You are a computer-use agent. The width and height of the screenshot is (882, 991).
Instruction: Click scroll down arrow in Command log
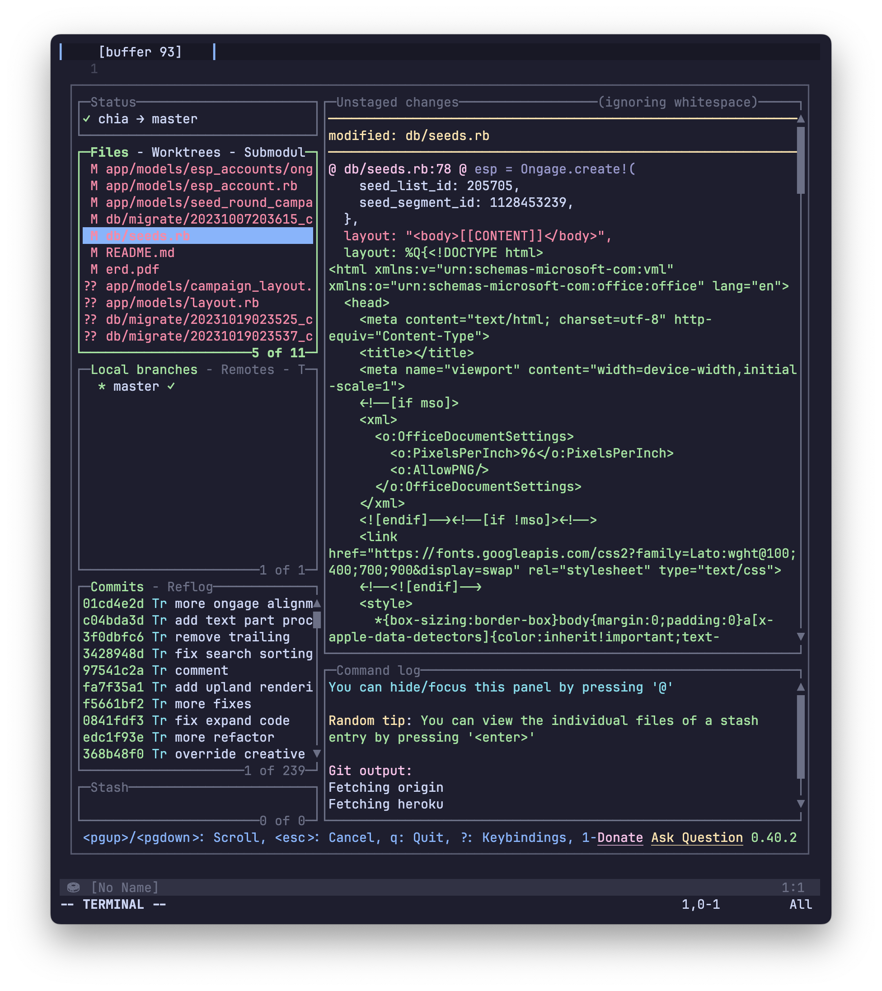801,804
